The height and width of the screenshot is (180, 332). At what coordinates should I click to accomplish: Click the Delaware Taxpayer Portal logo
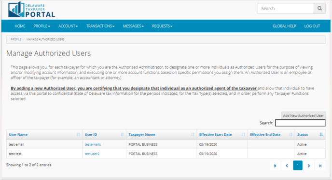point(31,10)
